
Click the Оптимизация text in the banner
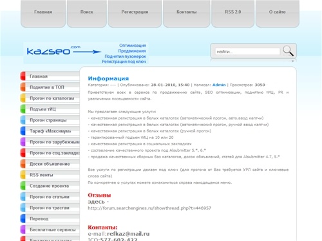133,46
